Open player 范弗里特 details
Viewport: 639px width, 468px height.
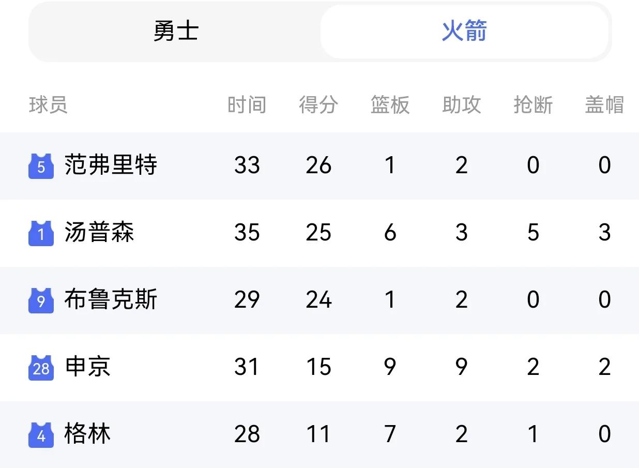pyautogui.click(x=111, y=165)
